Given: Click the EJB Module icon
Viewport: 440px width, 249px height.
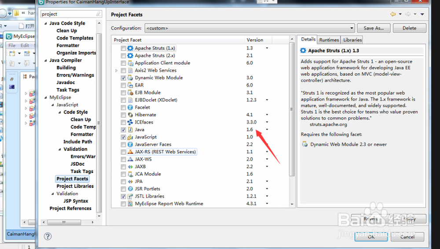Looking at the screenshot, I should [130, 92].
